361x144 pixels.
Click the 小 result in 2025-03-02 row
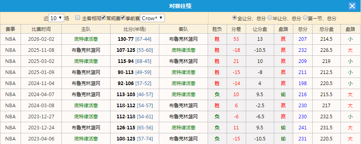tap(350, 61)
